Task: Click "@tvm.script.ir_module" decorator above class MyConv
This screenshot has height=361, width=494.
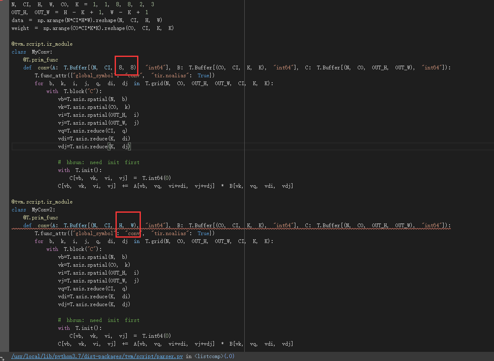Action: 42,44
